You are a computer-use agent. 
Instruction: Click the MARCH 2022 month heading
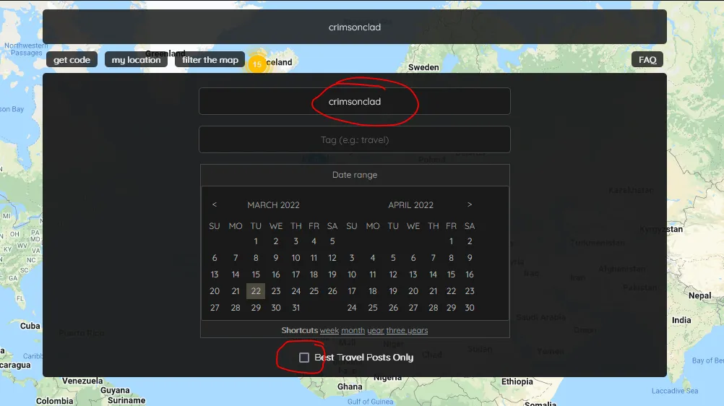[x=273, y=204]
